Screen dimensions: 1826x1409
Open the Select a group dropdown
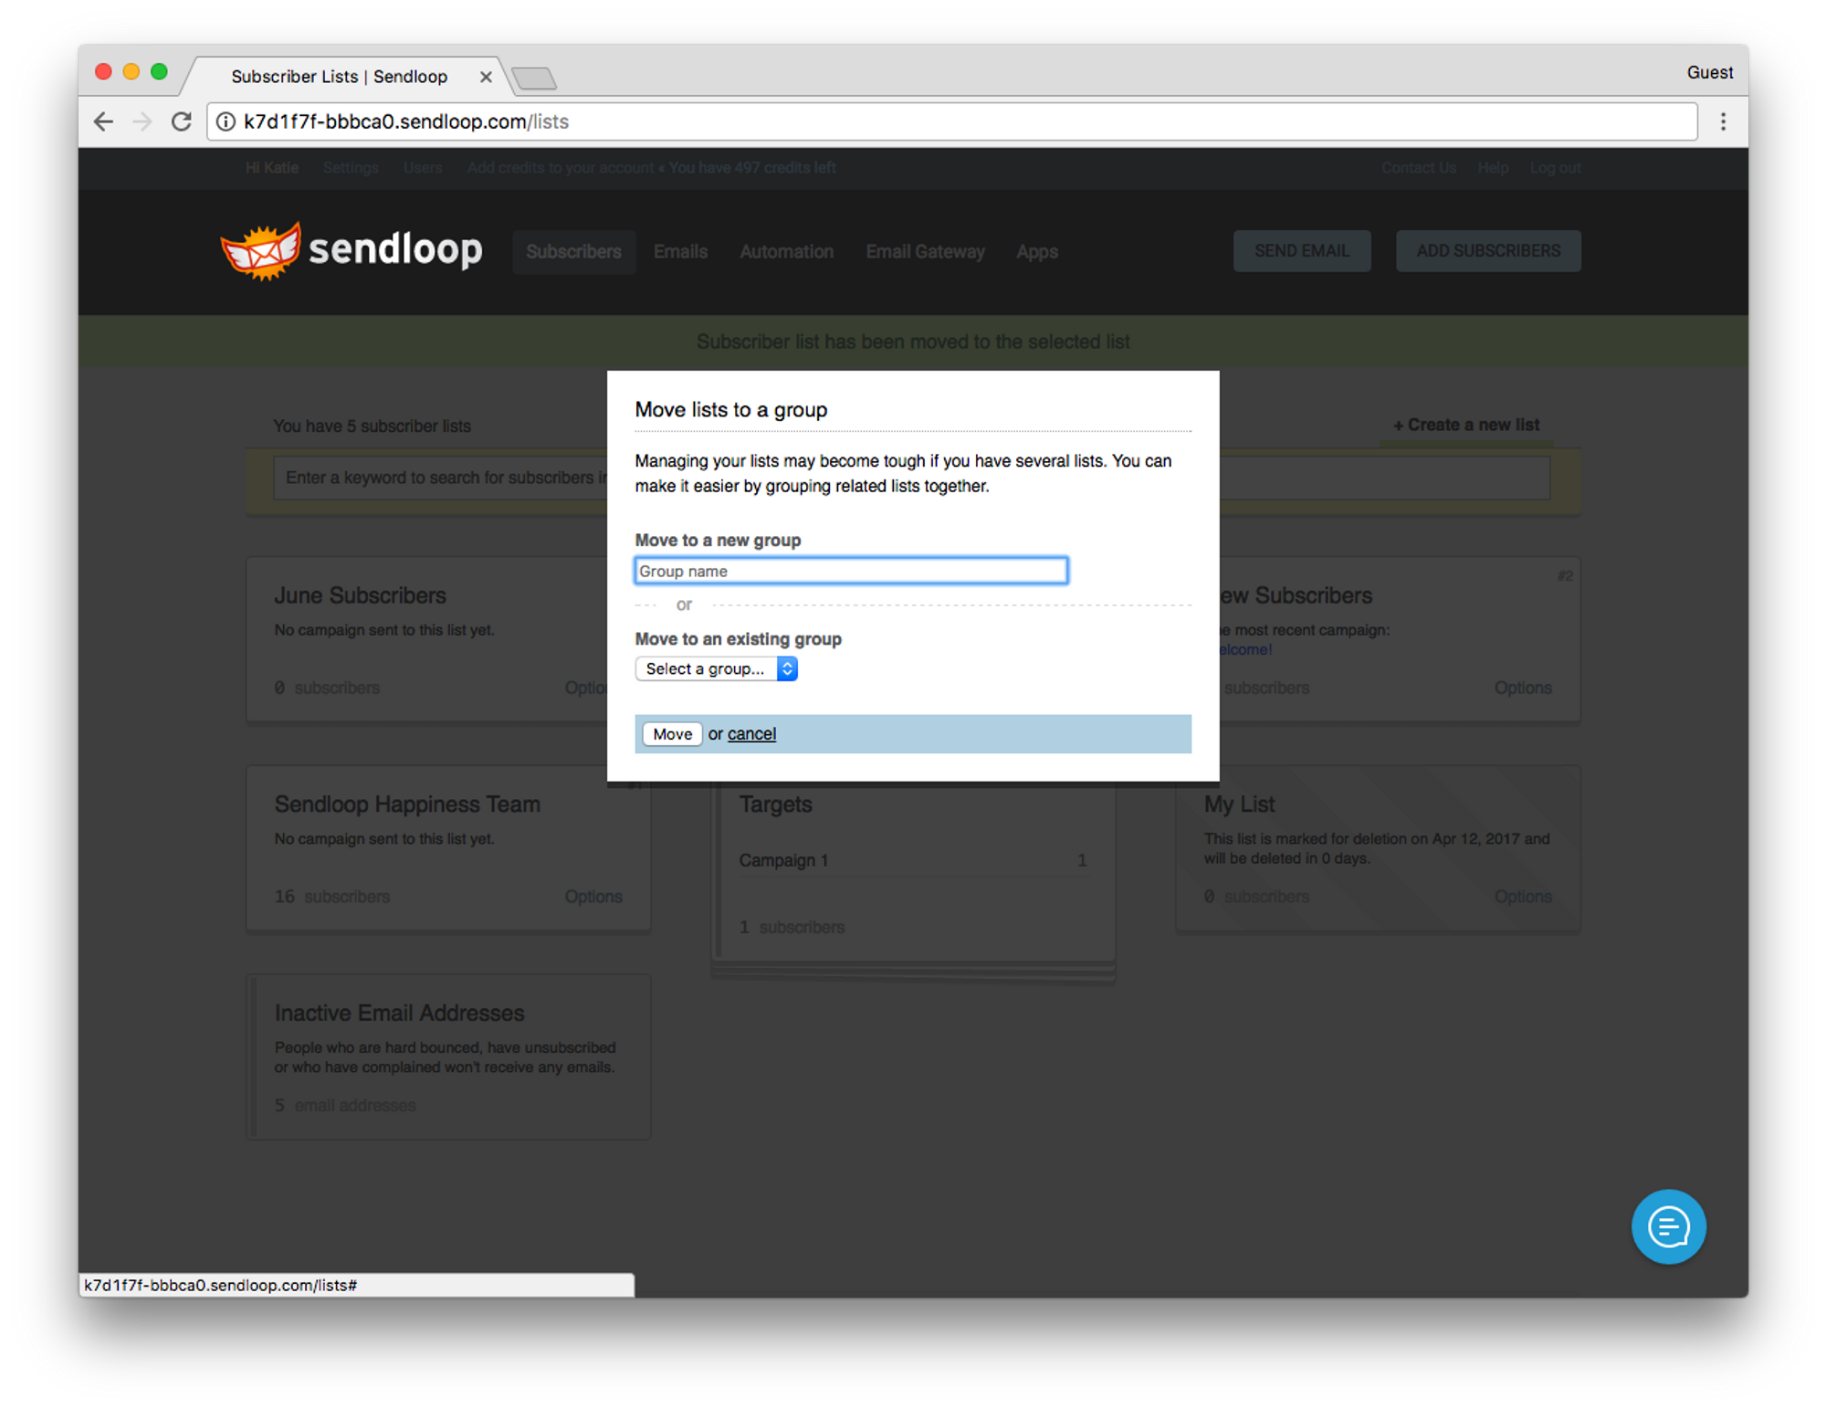717,668
